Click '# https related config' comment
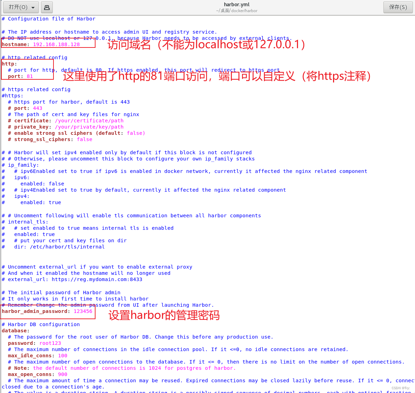 point(36,89)
